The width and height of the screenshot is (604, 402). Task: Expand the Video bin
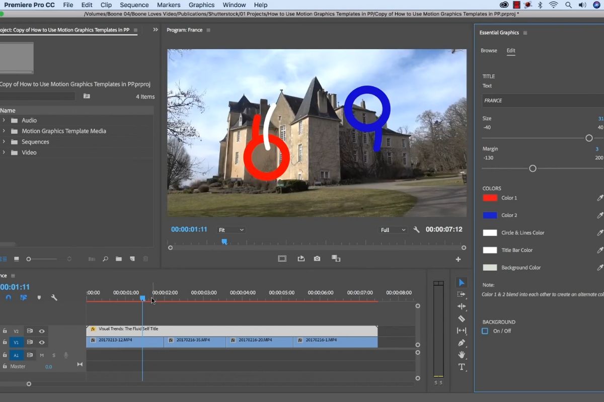click(x=4, y=152)
